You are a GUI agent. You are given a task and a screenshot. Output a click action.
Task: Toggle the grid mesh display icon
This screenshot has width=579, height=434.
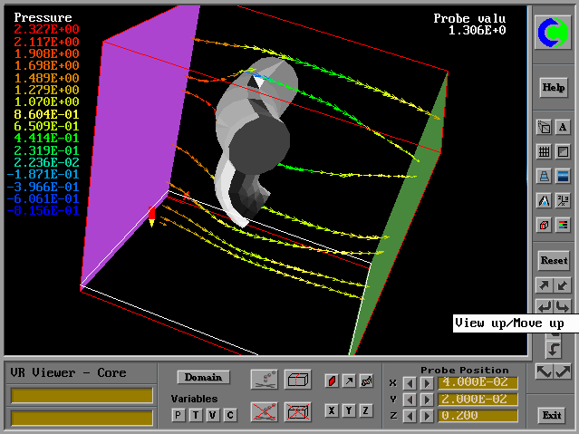click(x=544, y=151)
